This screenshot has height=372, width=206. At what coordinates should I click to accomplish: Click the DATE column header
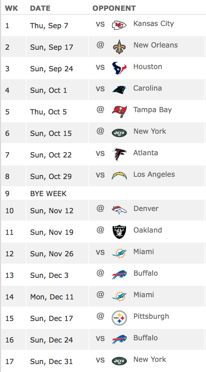(x=40, y=9)
